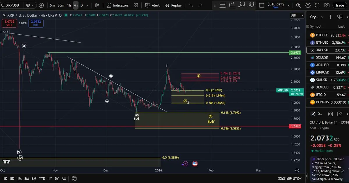Switch to the 30m timeframe
Viewport: 349px width, 183px height.
[x=61, y=5]
